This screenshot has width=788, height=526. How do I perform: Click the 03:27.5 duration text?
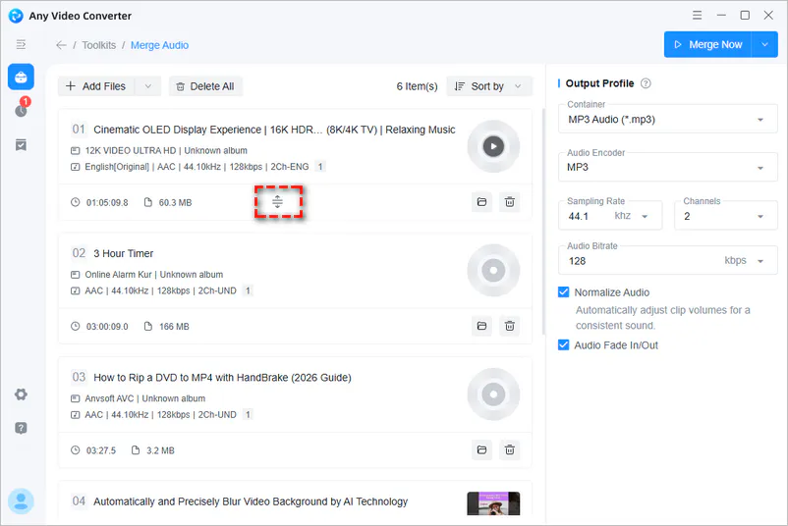coord(100,450)
